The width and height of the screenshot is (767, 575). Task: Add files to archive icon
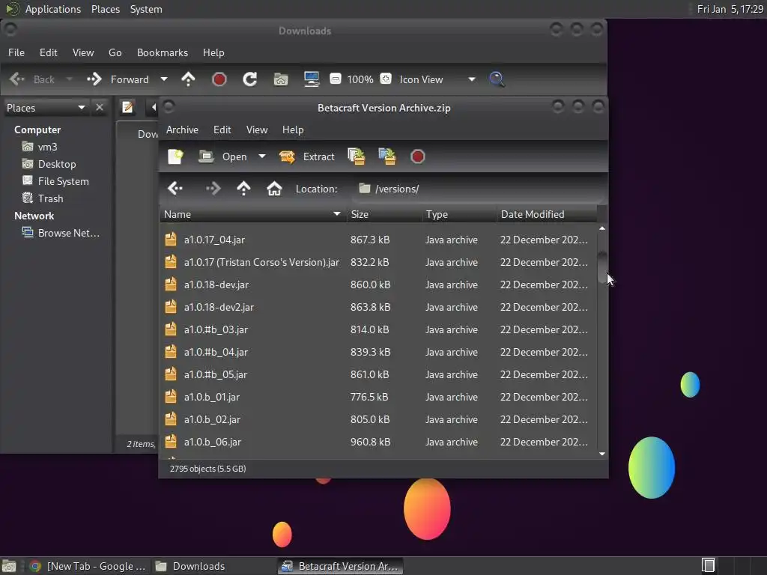point(356,156)
